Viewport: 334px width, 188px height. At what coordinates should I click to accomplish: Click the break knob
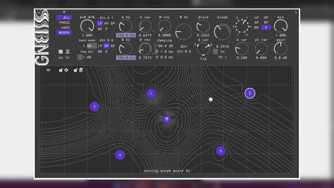(x=222, y=32)
